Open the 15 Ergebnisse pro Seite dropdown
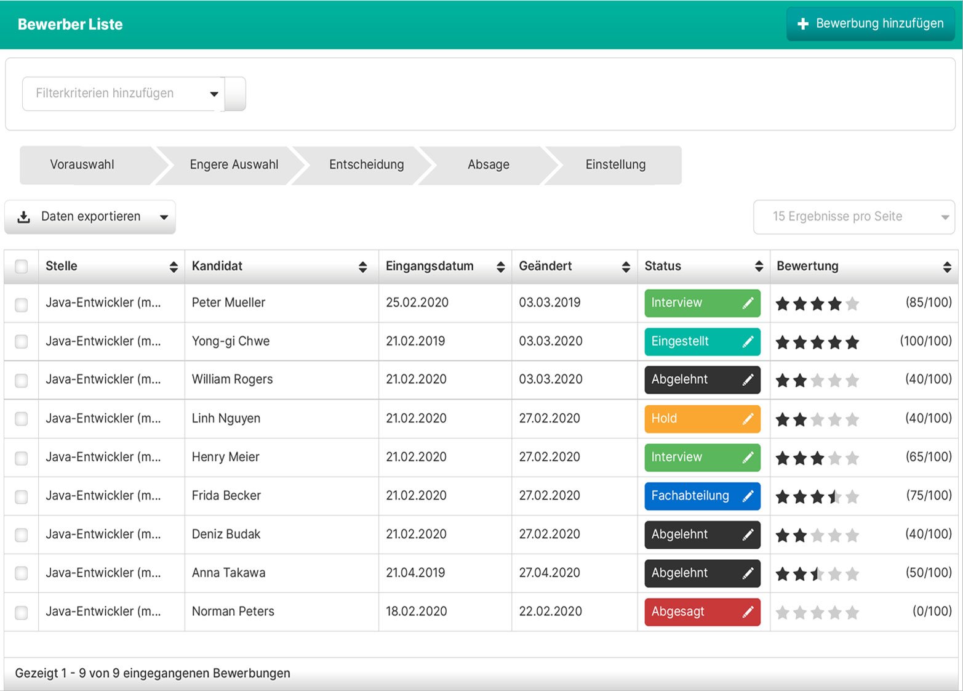 854,217
